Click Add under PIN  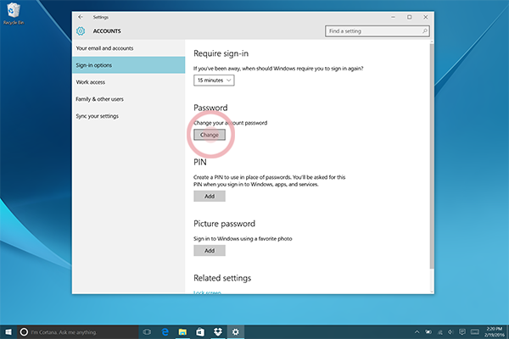point(210,196)
